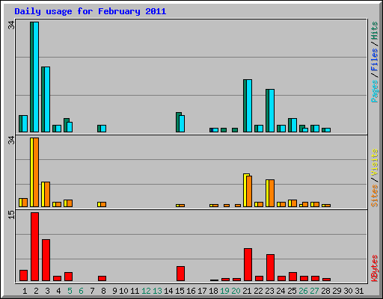Click the "34" axis value of Hits chart

11,25
